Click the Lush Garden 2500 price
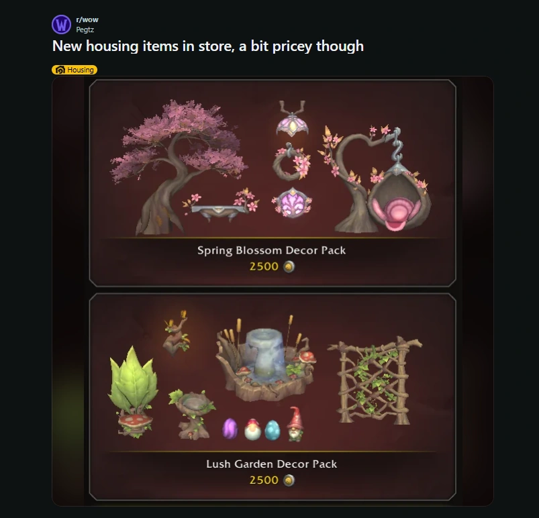The height and width of the screenshot is (518, 539). 264,480
